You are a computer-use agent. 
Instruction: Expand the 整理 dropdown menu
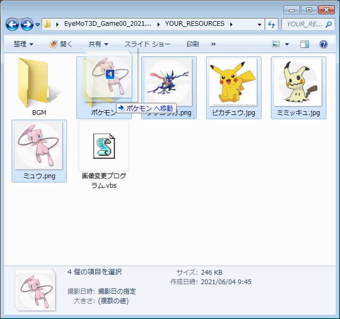(23, 44)
